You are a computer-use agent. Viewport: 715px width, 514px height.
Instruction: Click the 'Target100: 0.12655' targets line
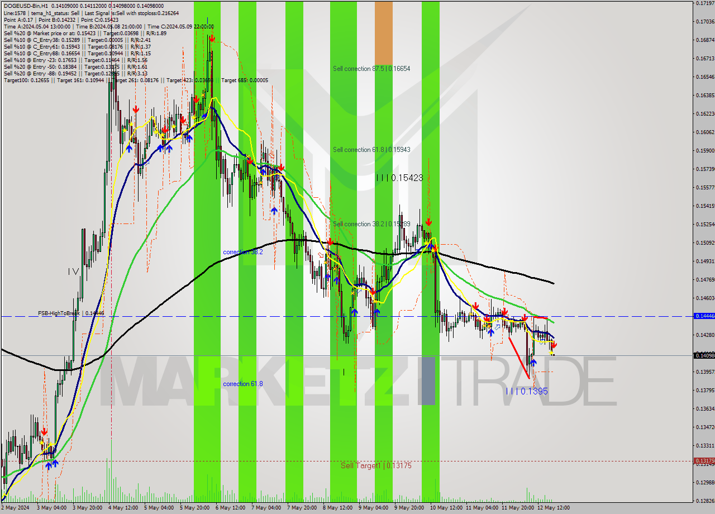coord(136,80)
